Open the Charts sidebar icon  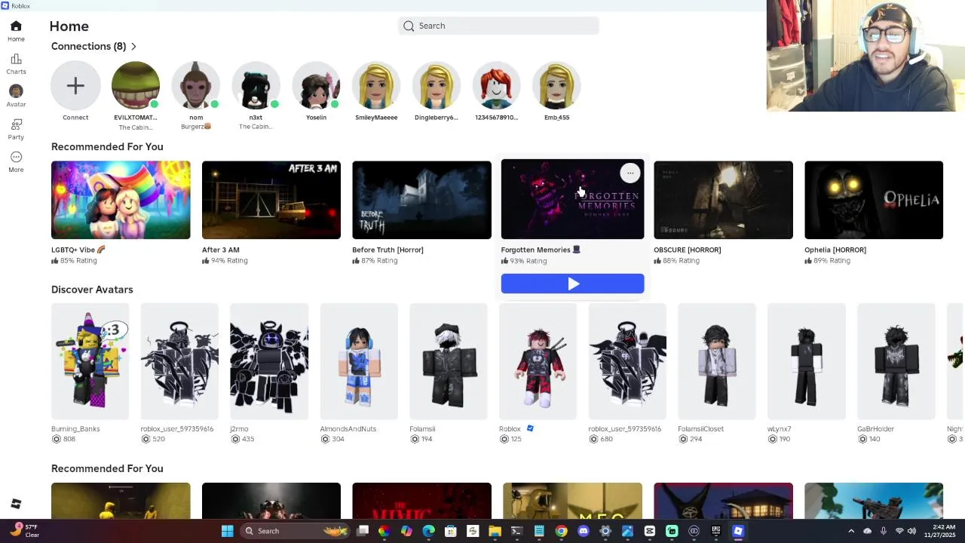[x=16, y=64]
